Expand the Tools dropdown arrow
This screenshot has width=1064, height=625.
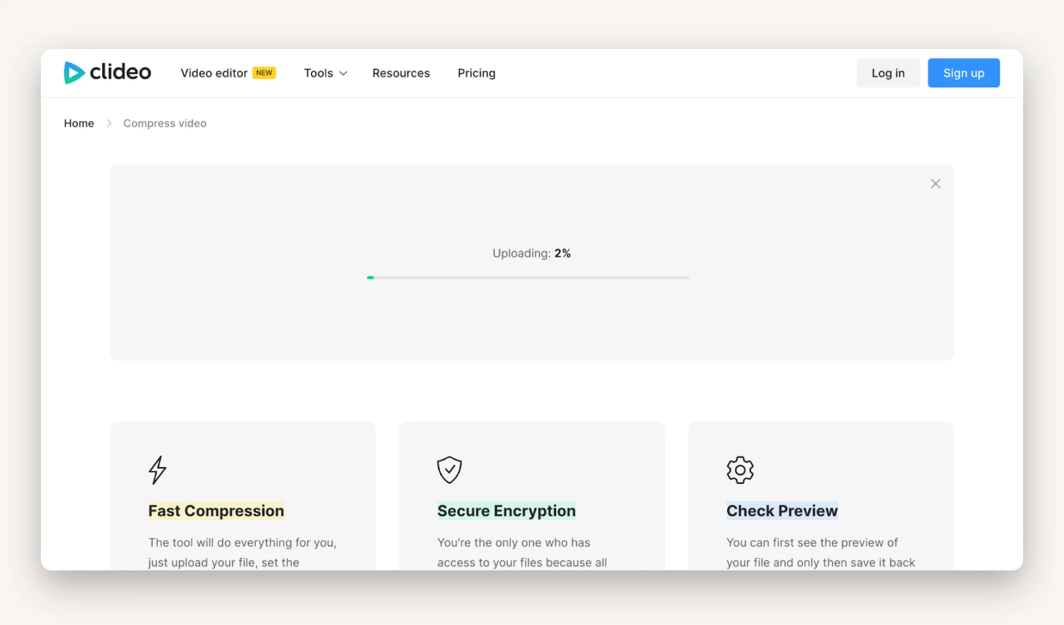tap(343, 74)
